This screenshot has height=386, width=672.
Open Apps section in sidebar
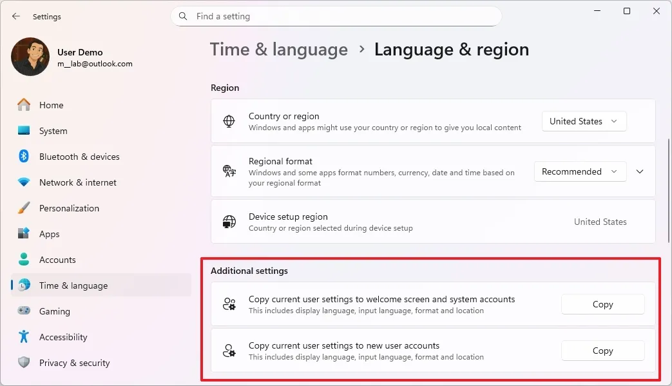click(x=49, y=234)
